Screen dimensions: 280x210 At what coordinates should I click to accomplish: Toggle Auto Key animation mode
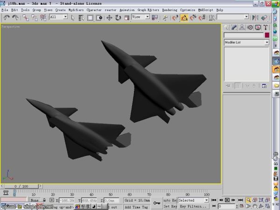(170, 200)
